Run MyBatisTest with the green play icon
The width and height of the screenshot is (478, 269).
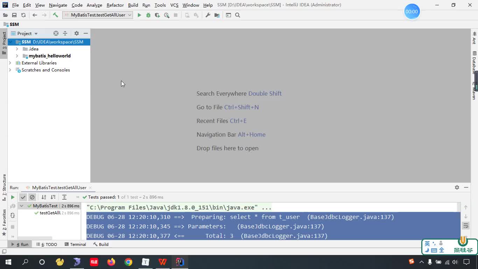point(139,15)
